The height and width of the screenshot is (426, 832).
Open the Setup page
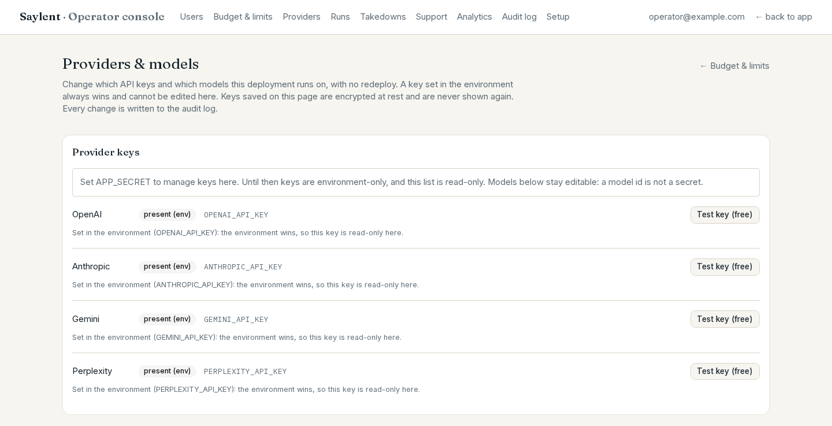coord(558,17)
